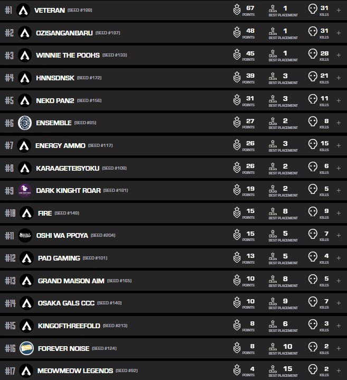Click the skull kills icon for FIRE

pos(313,213)
